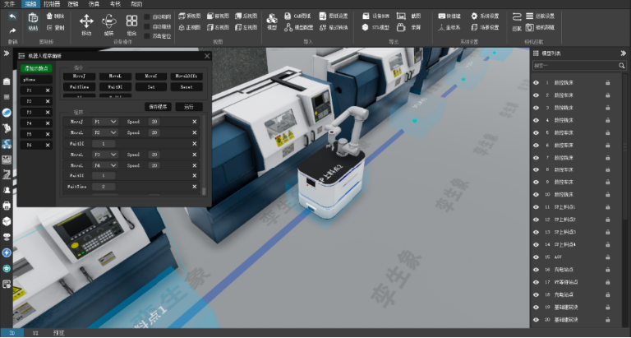Start 录屏 screen recording
The width and height of the screenshot is (631, 338).
[x=409, y=27]
